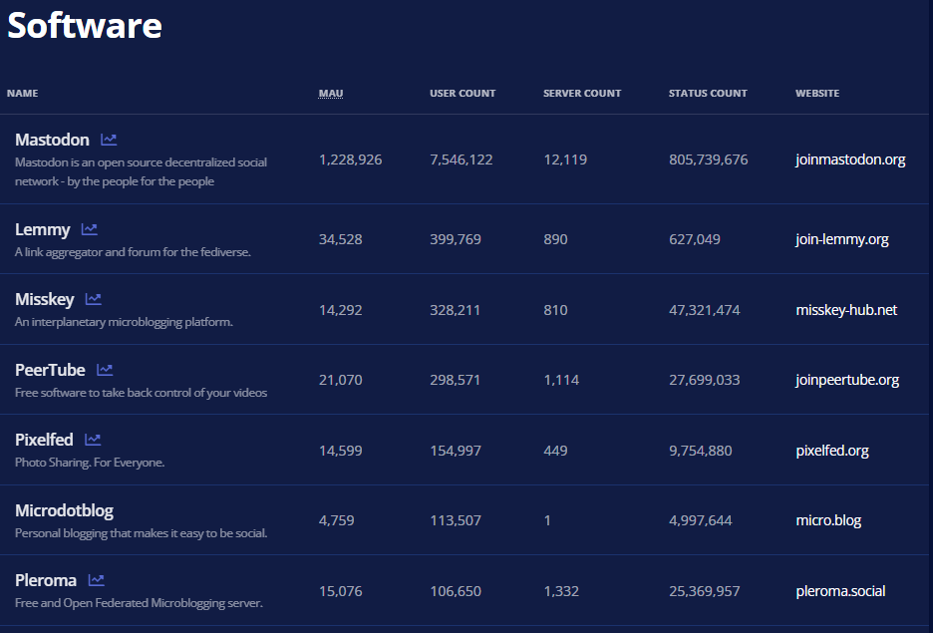Click Misskey's status count 47,321,474
Screen dimensions: 933x633
[x=705, y=310]
